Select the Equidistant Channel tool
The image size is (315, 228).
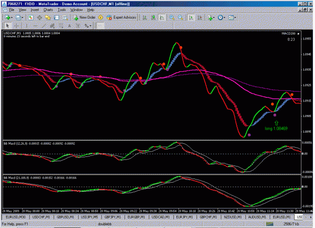coord(52,26)
